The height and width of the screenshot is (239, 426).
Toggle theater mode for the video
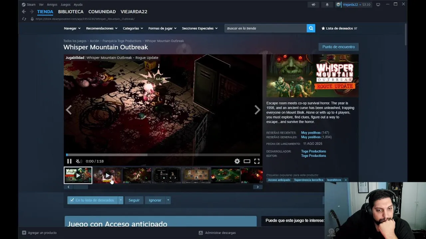247,161
